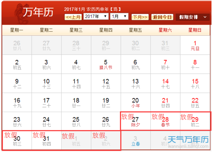Select February 3 立春

[135, 140]
